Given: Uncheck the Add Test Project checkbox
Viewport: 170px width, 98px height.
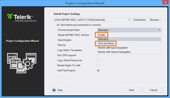Looking at the screenshot, I should (x=98, y=70).
